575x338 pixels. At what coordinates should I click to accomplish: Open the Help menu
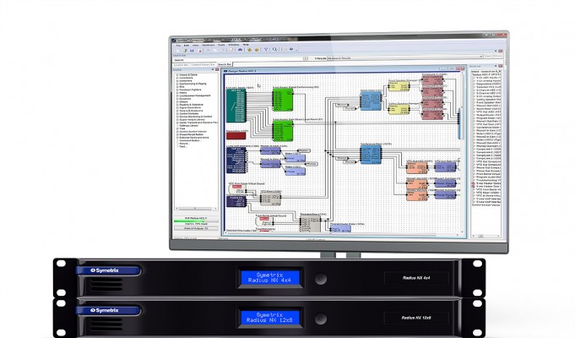246,45
